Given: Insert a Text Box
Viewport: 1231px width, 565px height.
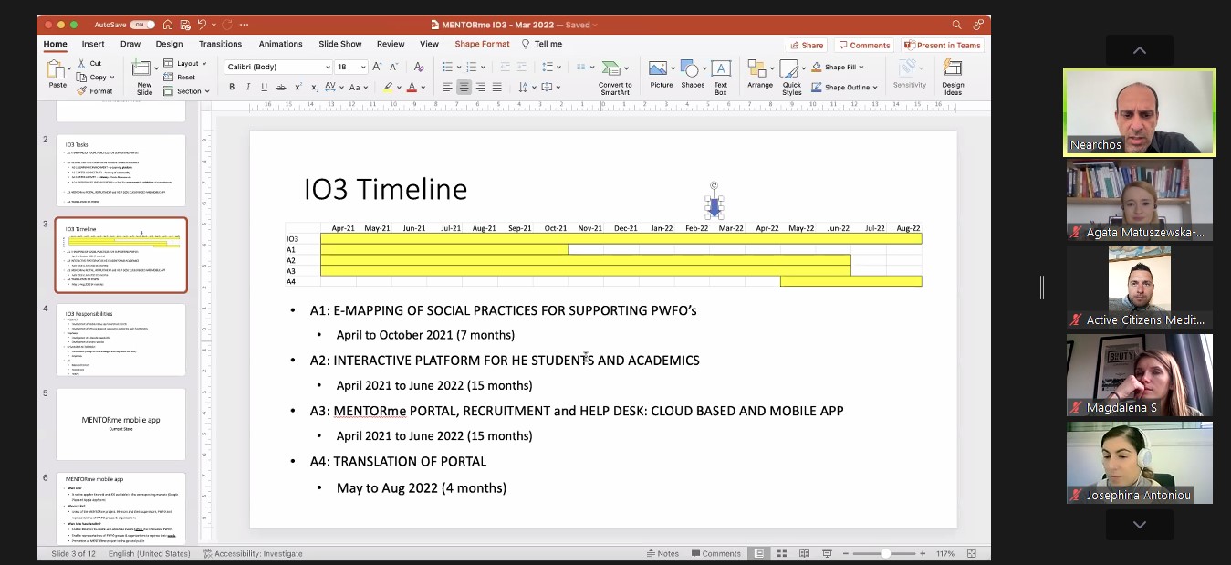Looking at the screenshot, I should [x=721, y=78].
